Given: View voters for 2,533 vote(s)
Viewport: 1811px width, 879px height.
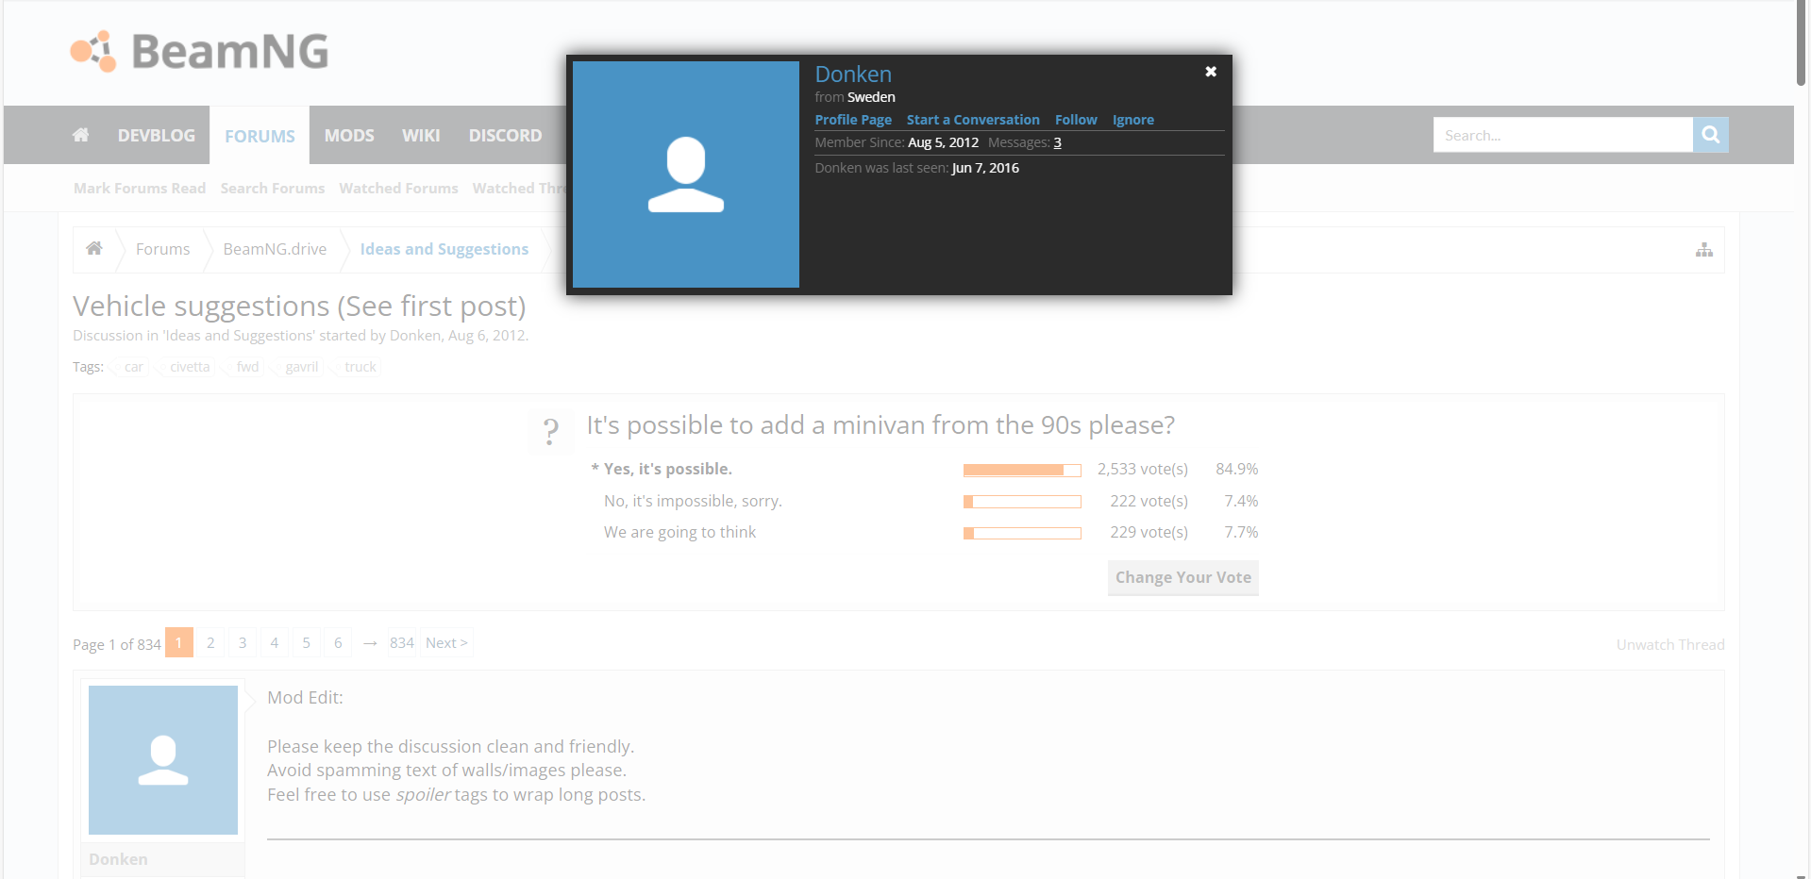Looking at the screenshot, I should 1142,469.
